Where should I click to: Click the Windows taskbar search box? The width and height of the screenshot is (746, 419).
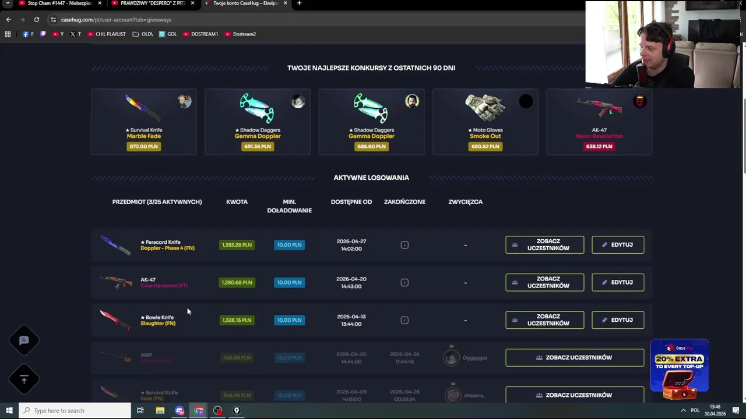pos(75,410)
